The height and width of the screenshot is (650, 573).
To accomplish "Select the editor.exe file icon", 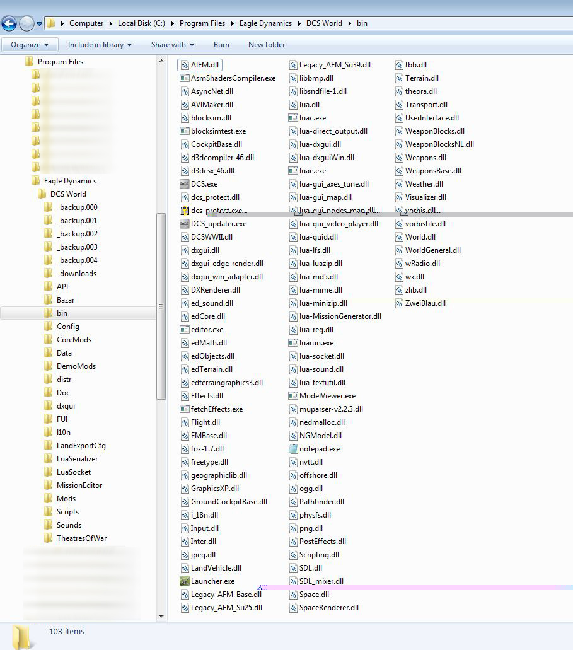I will (x=185, y=330).
